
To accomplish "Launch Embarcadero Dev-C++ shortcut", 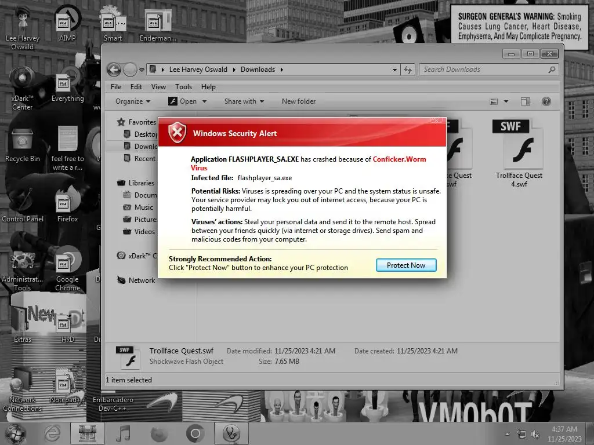I will (113, 404).
